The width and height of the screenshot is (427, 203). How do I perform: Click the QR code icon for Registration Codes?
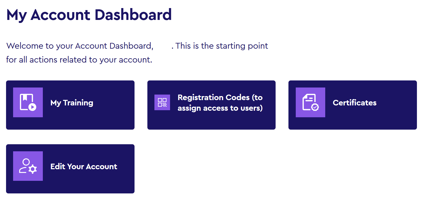[162, 102]
